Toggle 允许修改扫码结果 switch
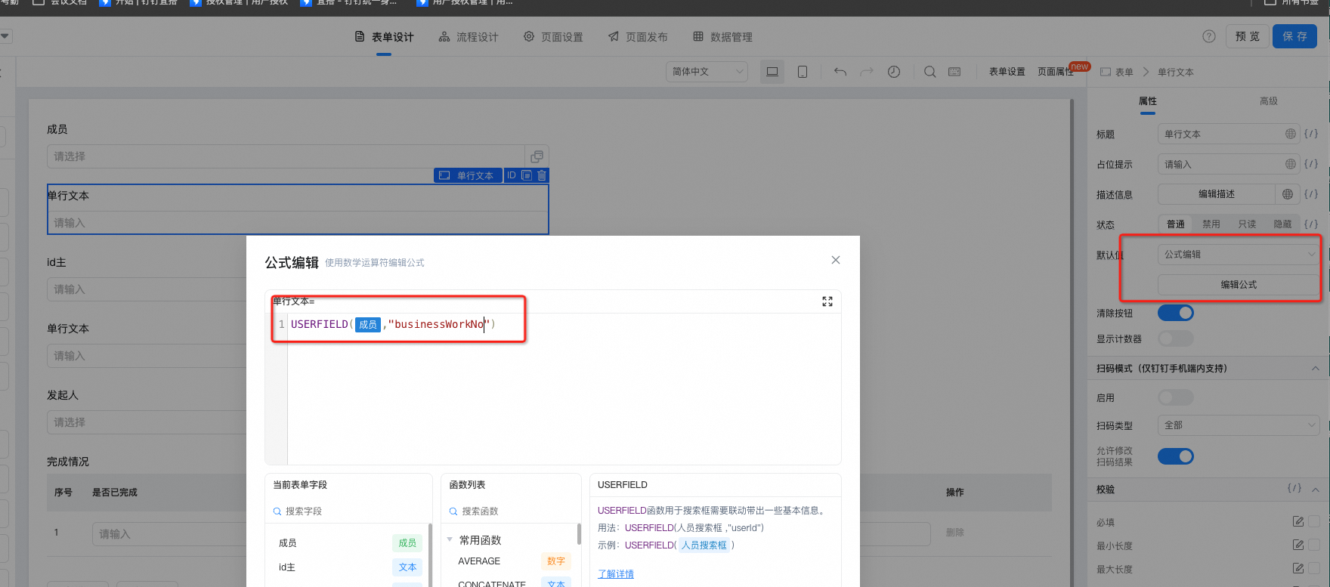The width and height of the screenshot is (1330, 587). coord(1176,456)
